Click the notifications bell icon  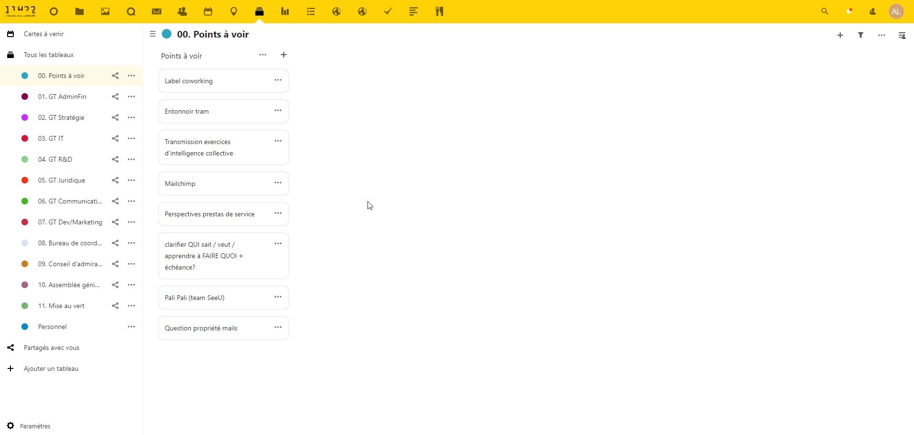[x=849, y=11]
